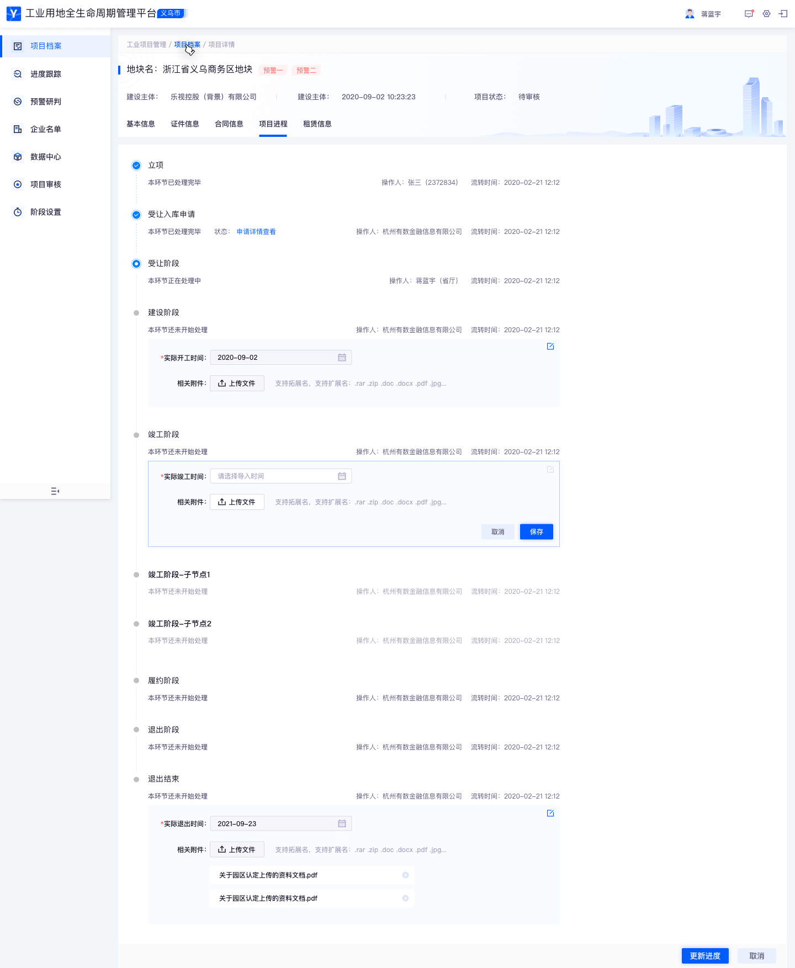Click the message icon in top header
The height and width of the screenshot is (968, 795).
749,14
